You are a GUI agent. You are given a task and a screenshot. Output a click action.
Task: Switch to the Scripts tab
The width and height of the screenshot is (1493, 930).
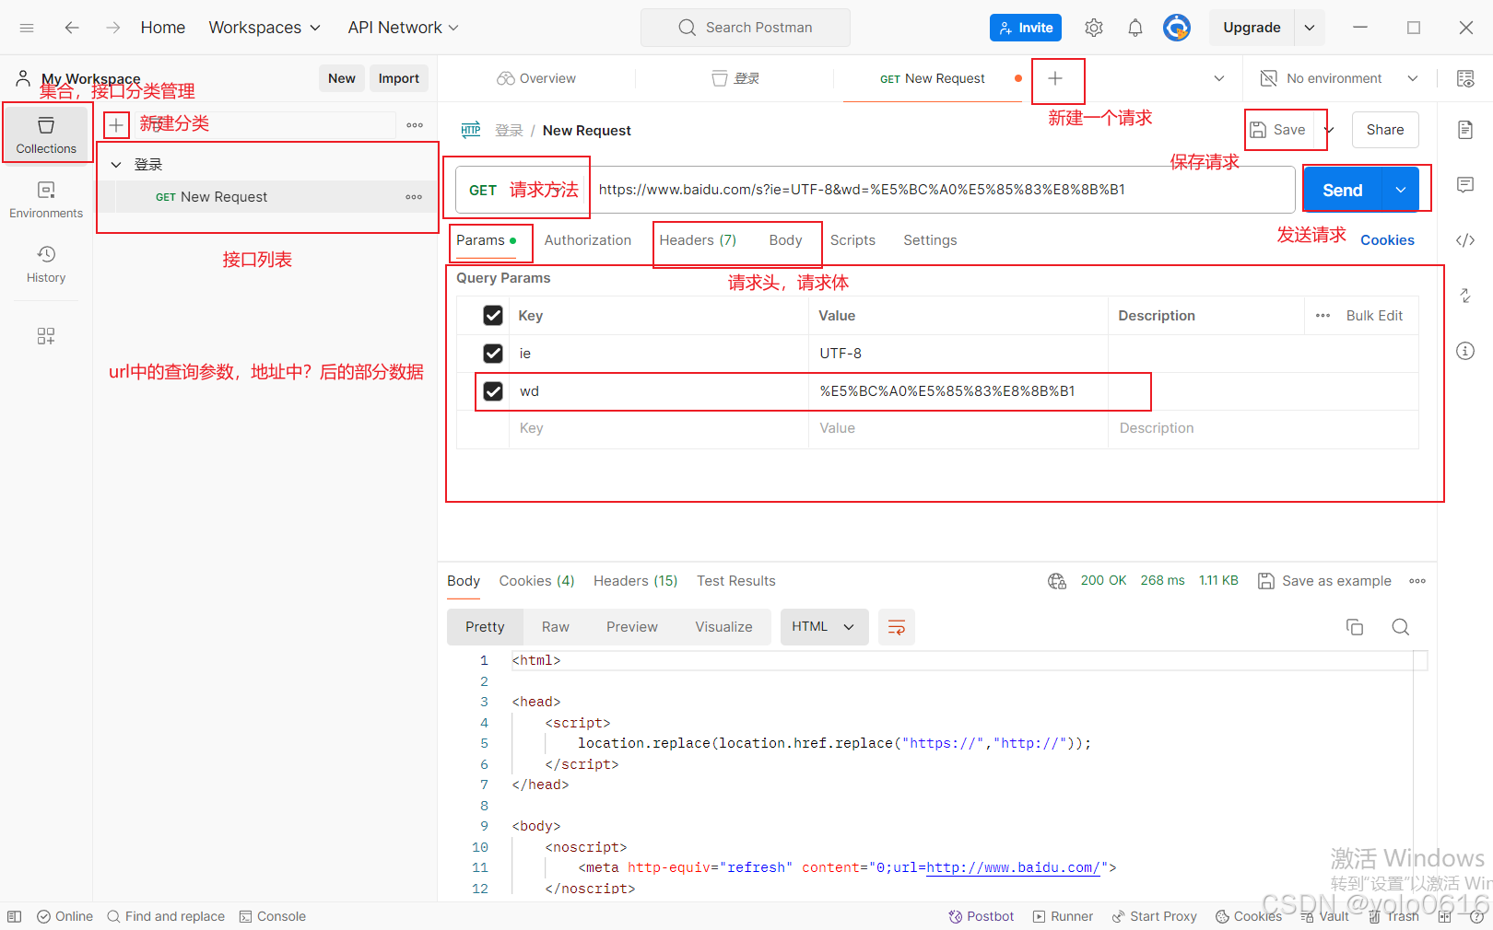(x=852, y=240)
